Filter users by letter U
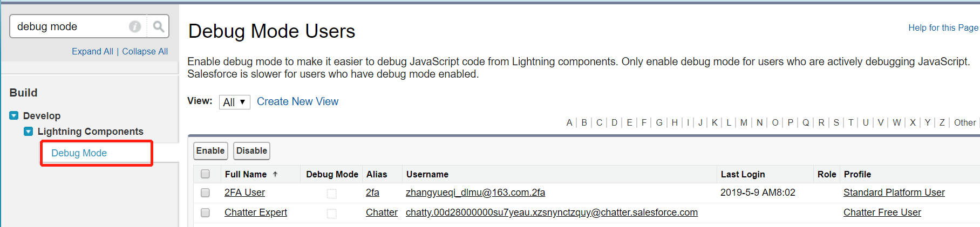Viewport: 980px width, 227px height. pos(866,122)
